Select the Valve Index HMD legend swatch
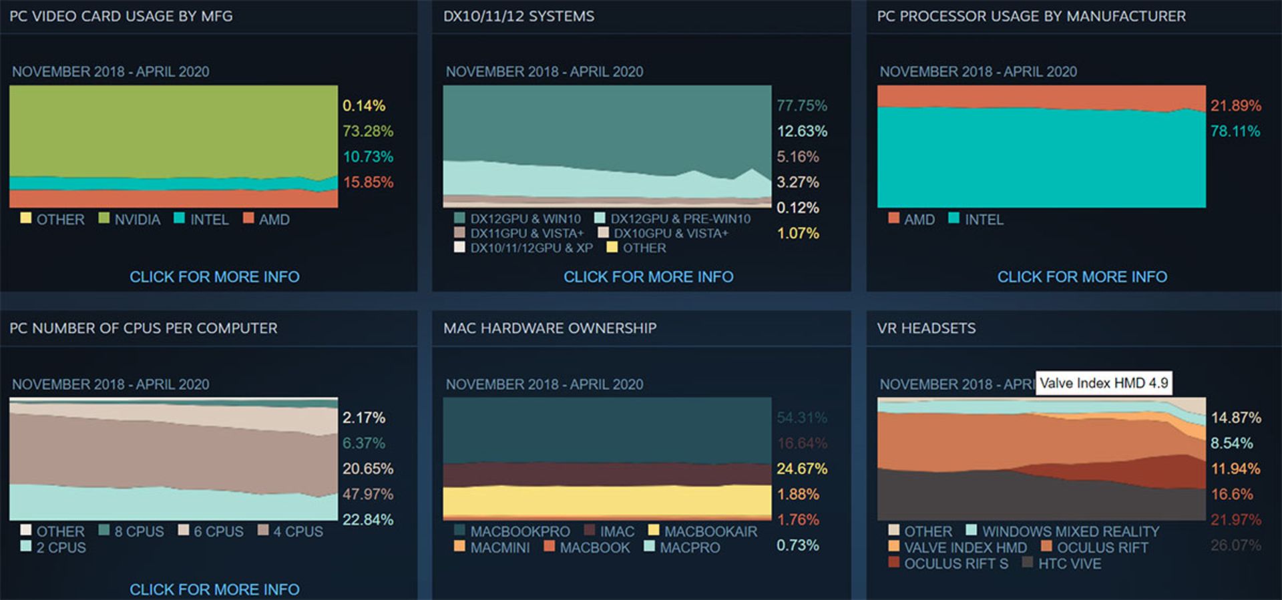This screenshot has width=1282, height=600. click(893, 547)
